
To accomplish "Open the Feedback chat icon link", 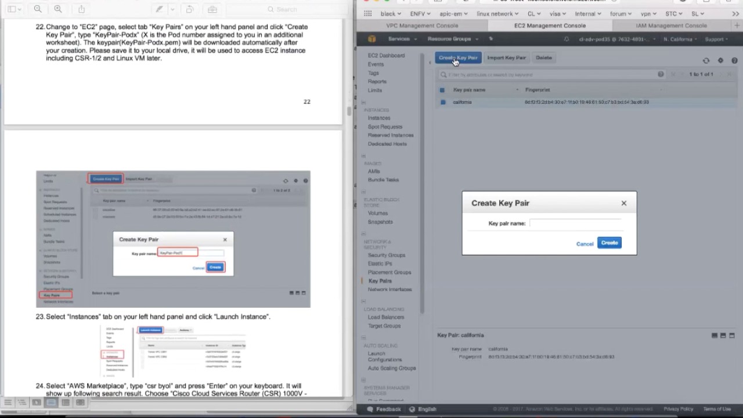I will 384,409.
